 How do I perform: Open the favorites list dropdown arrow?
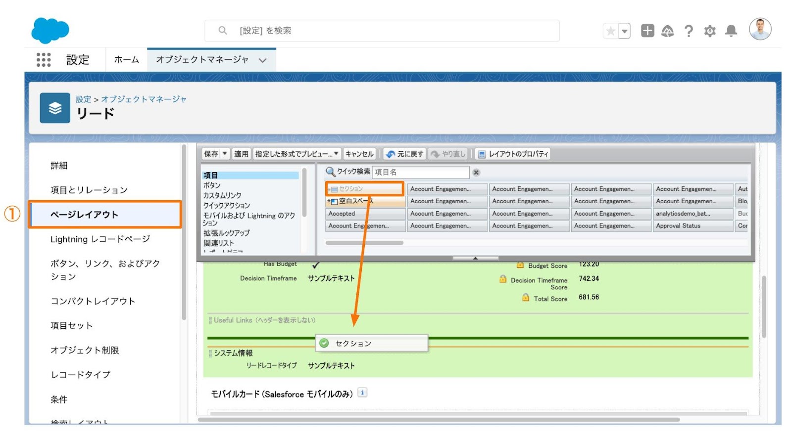click(625, 31)
